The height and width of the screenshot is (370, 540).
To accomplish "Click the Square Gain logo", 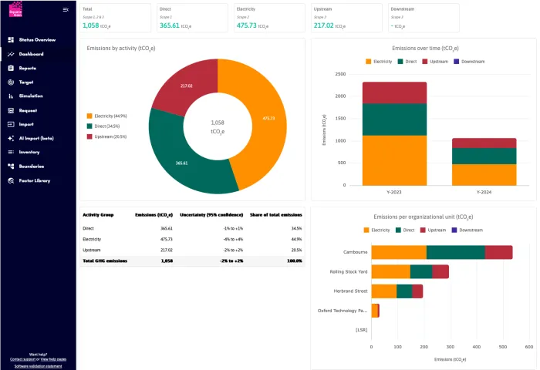I will pos(15,9).
